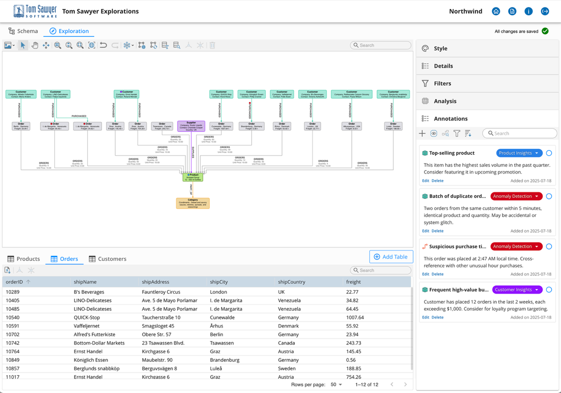Image resolution: width=561 pixels, height=393 pixels.
Task: Click the delete trash icon in graph toolbar
Action: click(212, 45)
